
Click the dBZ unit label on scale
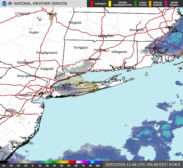98,166
